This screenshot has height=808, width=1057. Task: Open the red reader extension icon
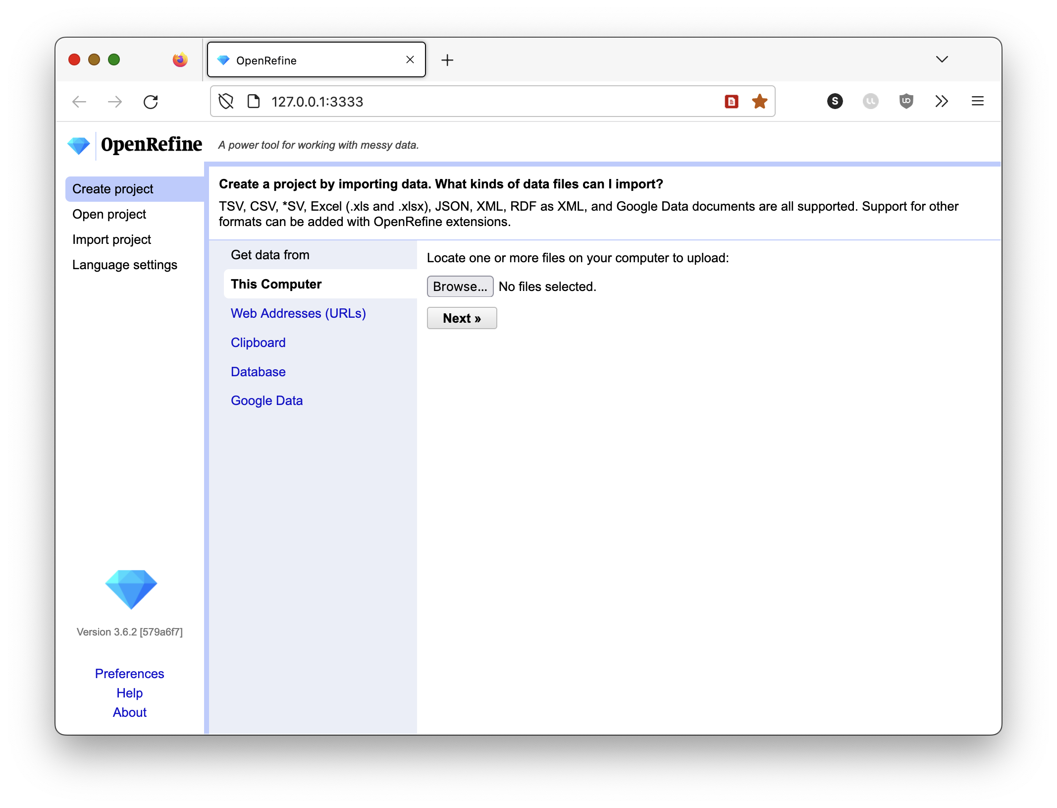point(731,102)
